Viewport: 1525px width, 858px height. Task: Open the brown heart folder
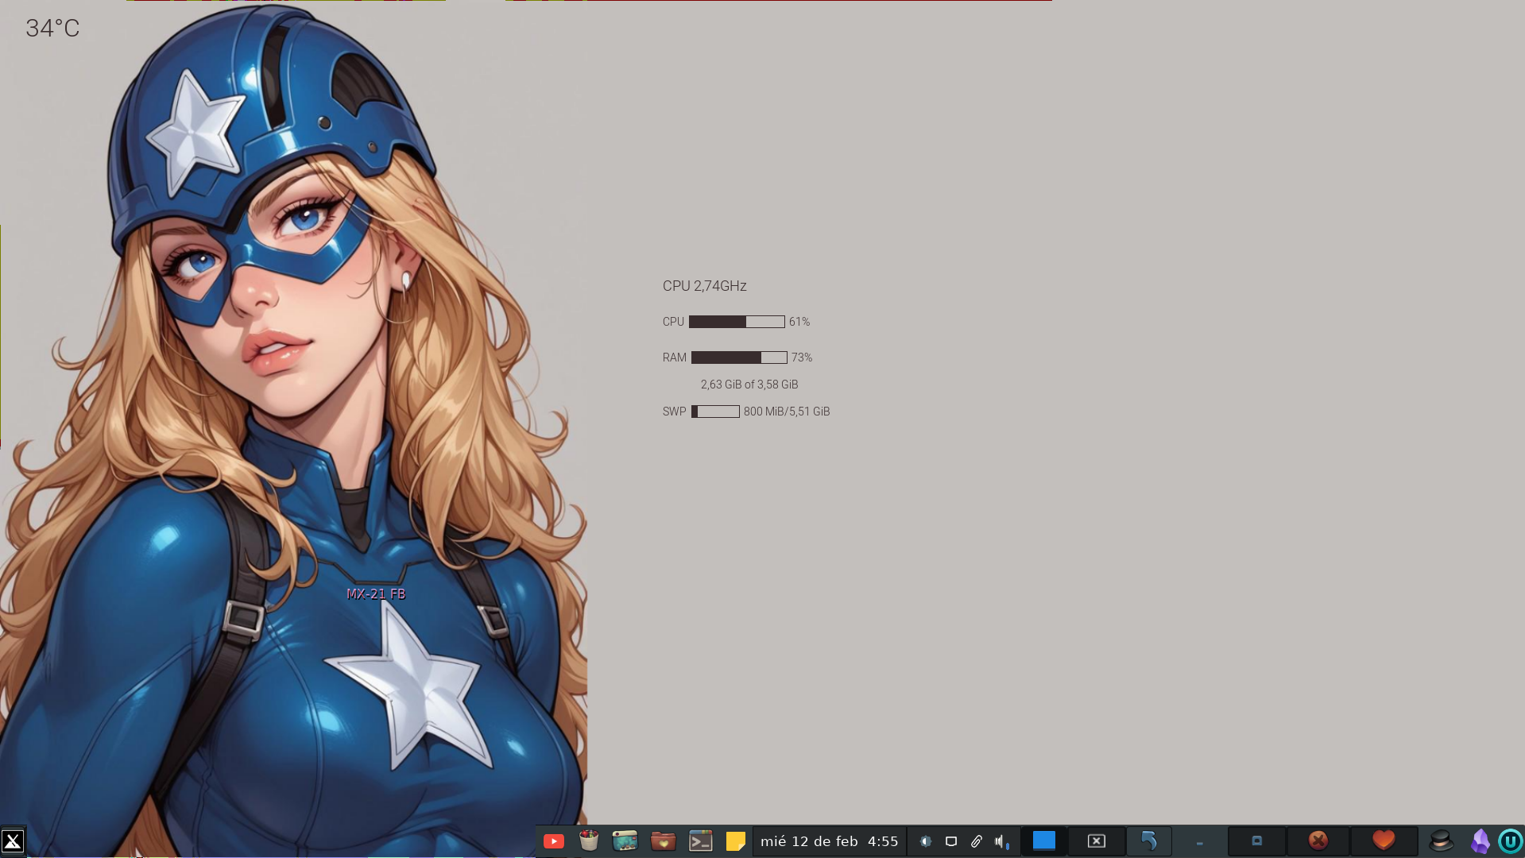663,841
